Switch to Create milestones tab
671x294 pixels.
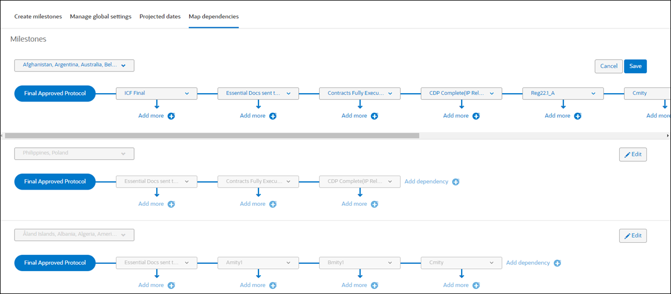tap(38, 17)
